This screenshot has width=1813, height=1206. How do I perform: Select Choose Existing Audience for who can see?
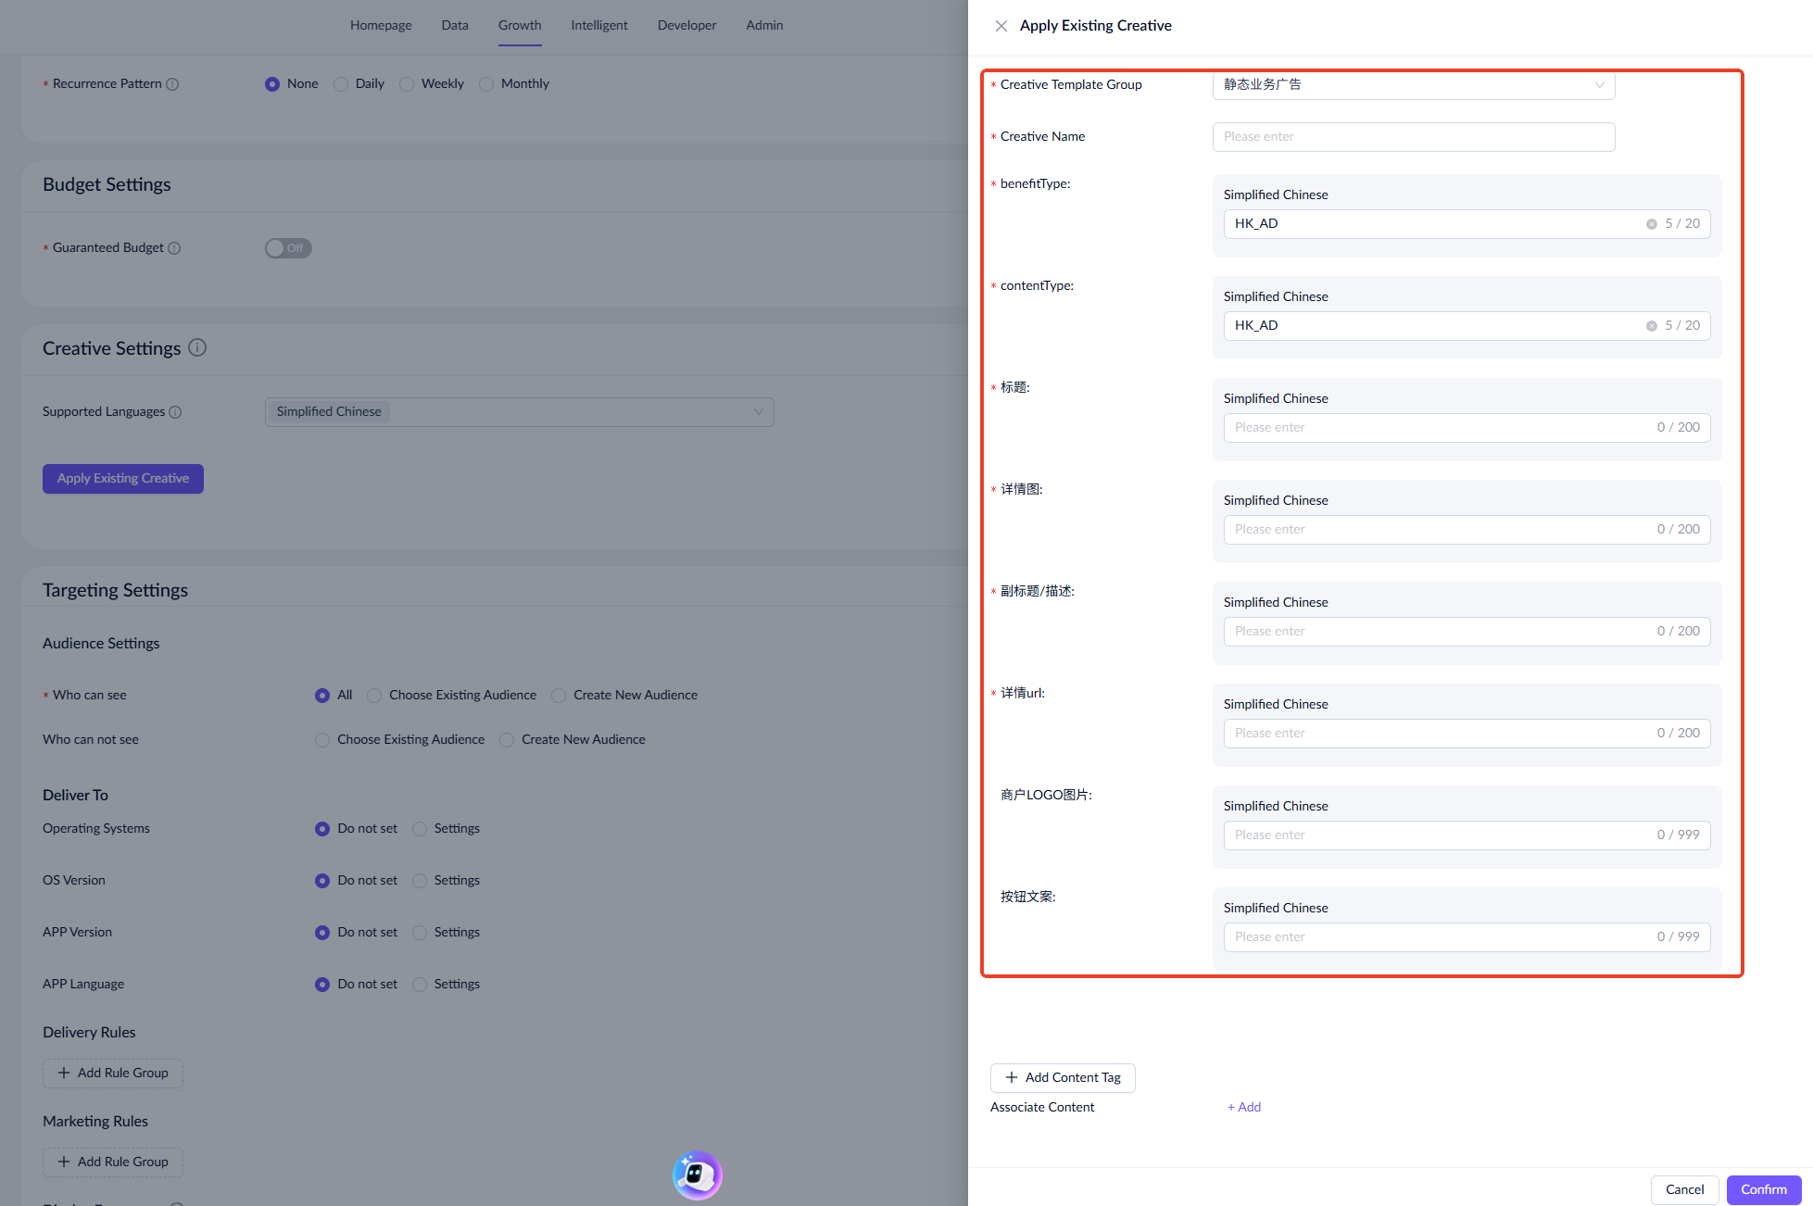click(374, 696)
